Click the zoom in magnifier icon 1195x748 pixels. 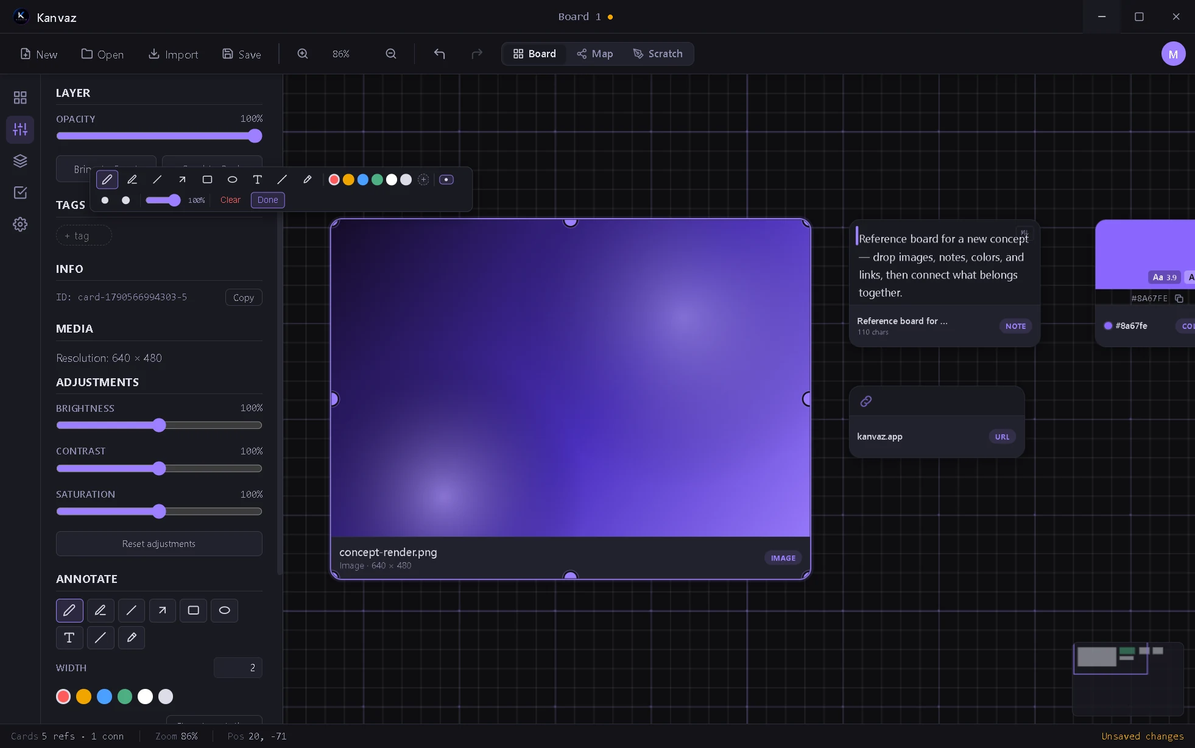303,54
